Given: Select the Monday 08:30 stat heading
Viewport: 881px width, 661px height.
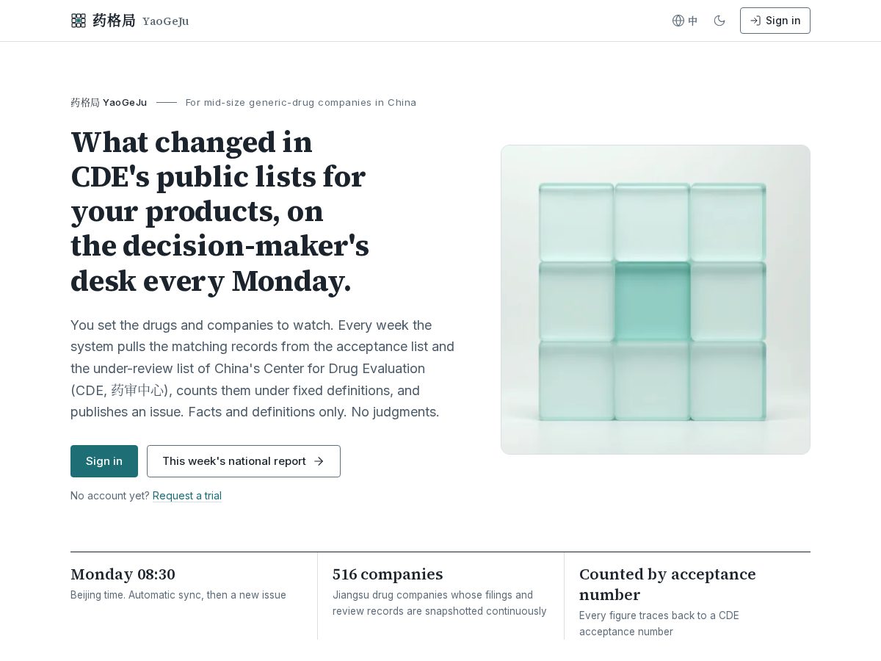Looking at the screenshot, I should tap(123, 574).
